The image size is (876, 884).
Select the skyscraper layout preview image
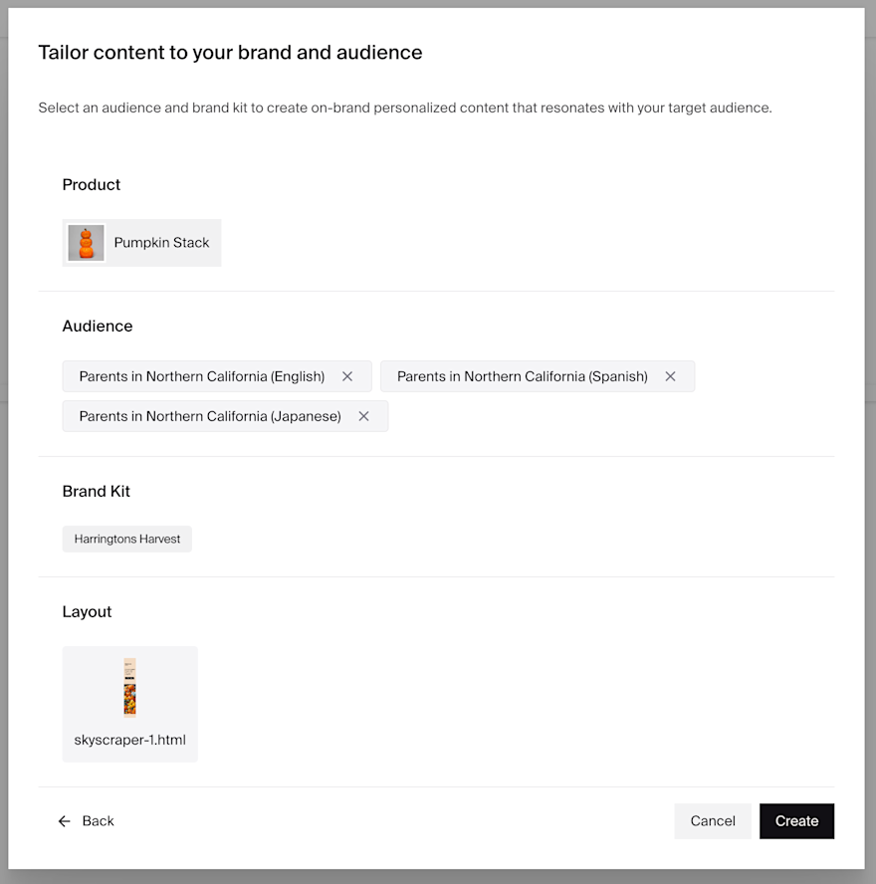(x=129, y=687)
